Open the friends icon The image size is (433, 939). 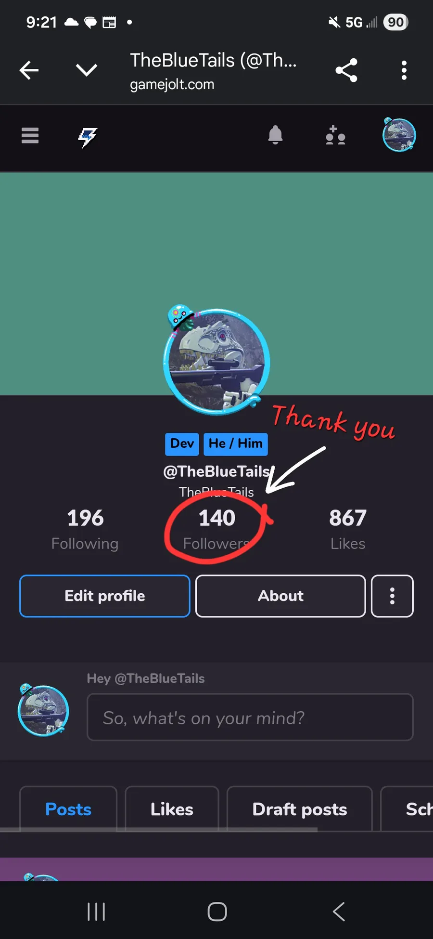335,135
